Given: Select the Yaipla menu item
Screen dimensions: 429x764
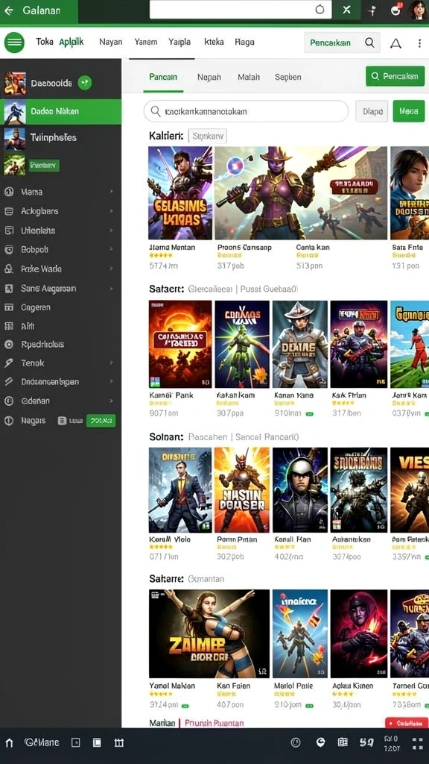Looking at the screenshot, I should [179, 42].
